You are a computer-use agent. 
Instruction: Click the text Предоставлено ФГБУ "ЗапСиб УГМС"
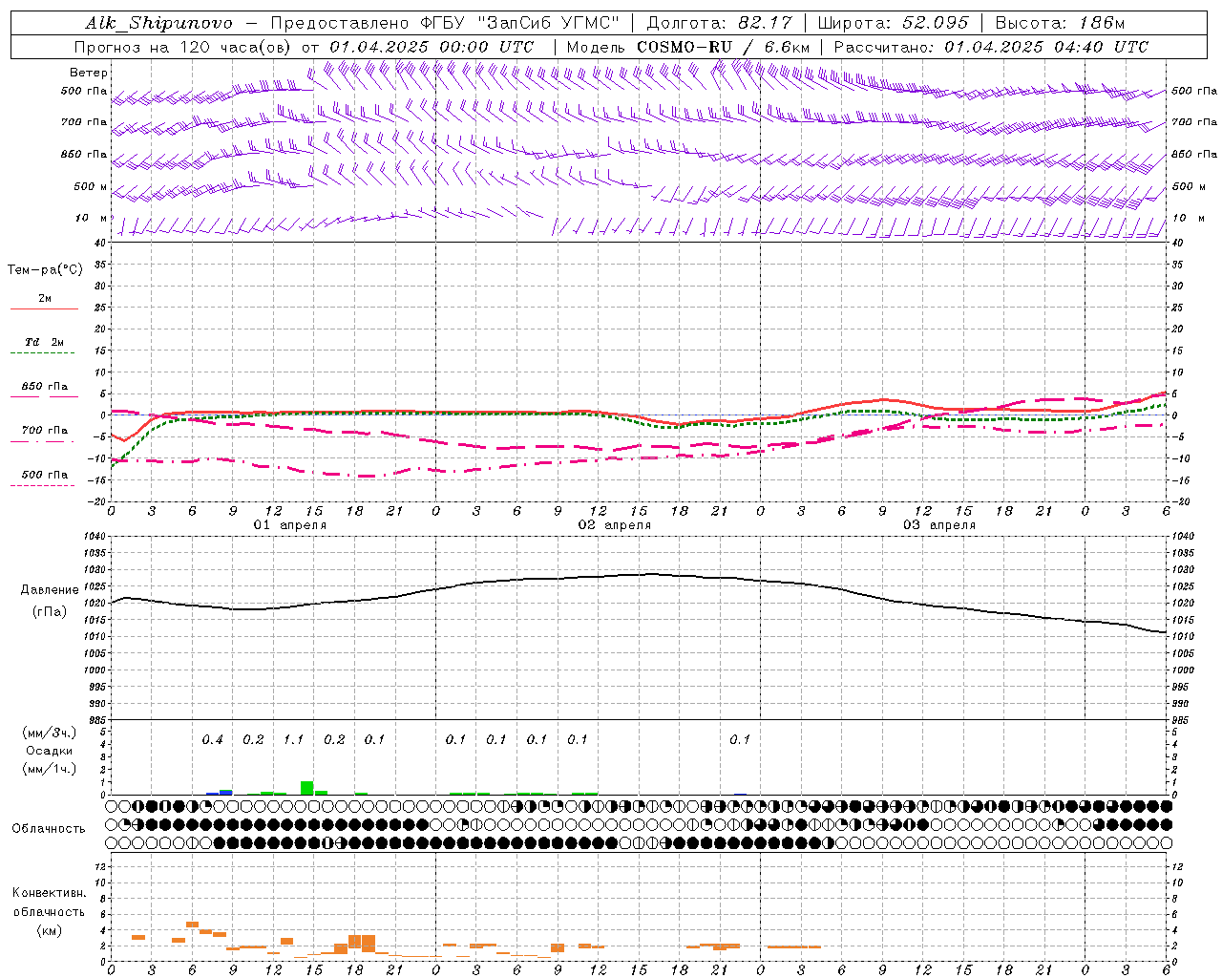[446, 23]
